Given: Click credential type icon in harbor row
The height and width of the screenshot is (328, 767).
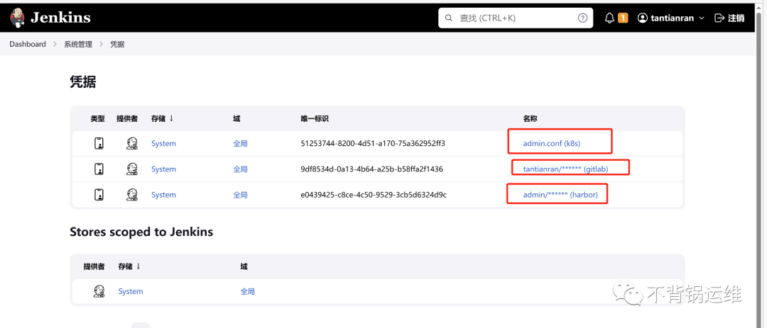Looking at the screenshot, I should (99, 194).
